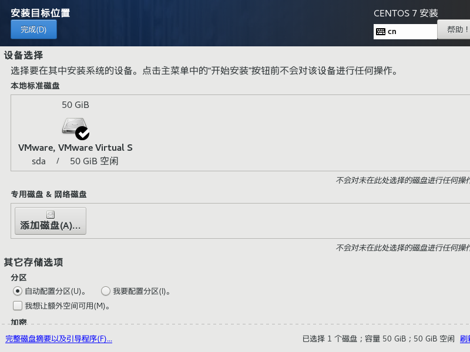Click the 添加磁盘(A)... add disk button
This screenshot has width=470, height=352.
[51, 221]
